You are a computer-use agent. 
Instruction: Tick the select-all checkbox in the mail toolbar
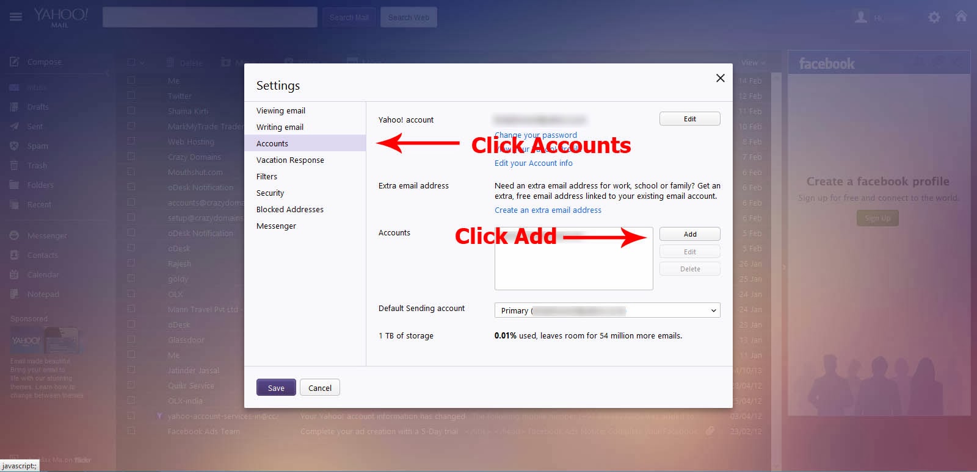[131, 62]
